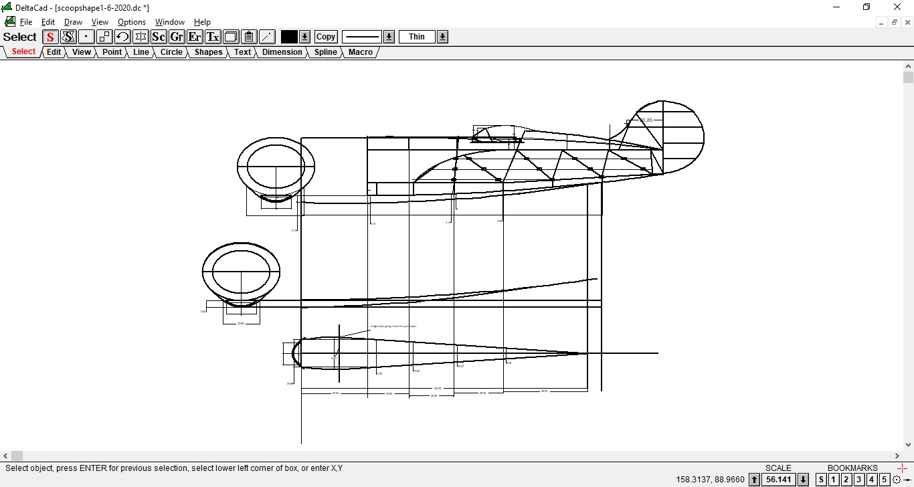The width and height of the screenshot is (914, 487).
Task: Click the single point dot icon
Action: pyautogui.click(x=86, y=37)
